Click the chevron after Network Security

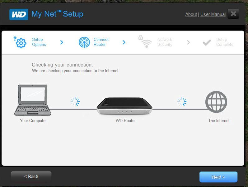point(188,42)
